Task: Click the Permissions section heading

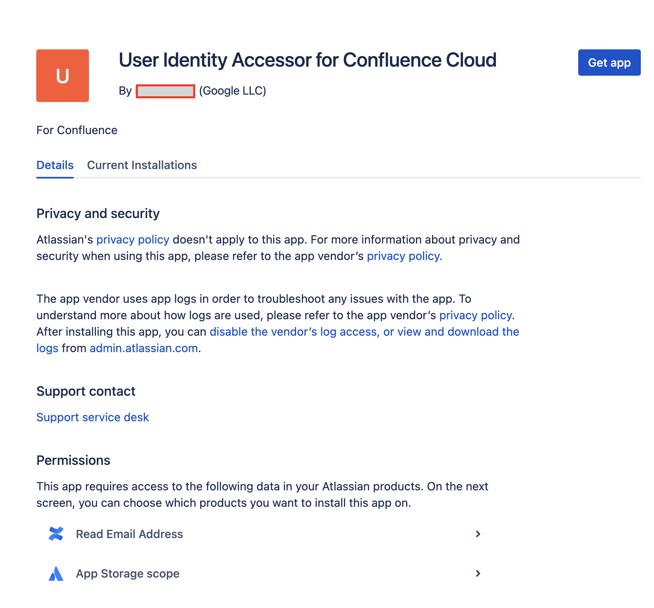Action: point(73,460)
